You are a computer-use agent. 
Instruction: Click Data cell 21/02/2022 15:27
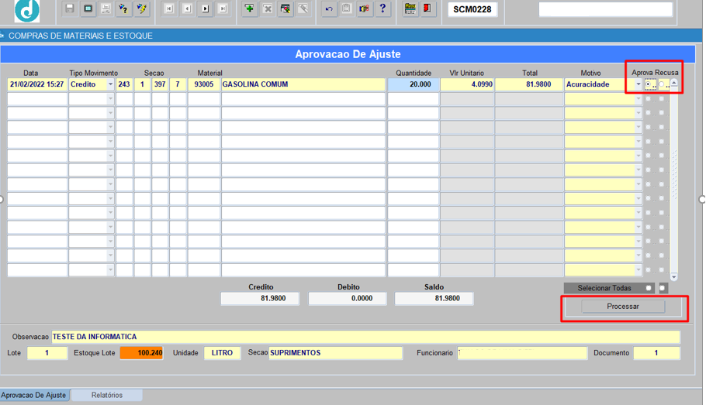pos(37,84)
